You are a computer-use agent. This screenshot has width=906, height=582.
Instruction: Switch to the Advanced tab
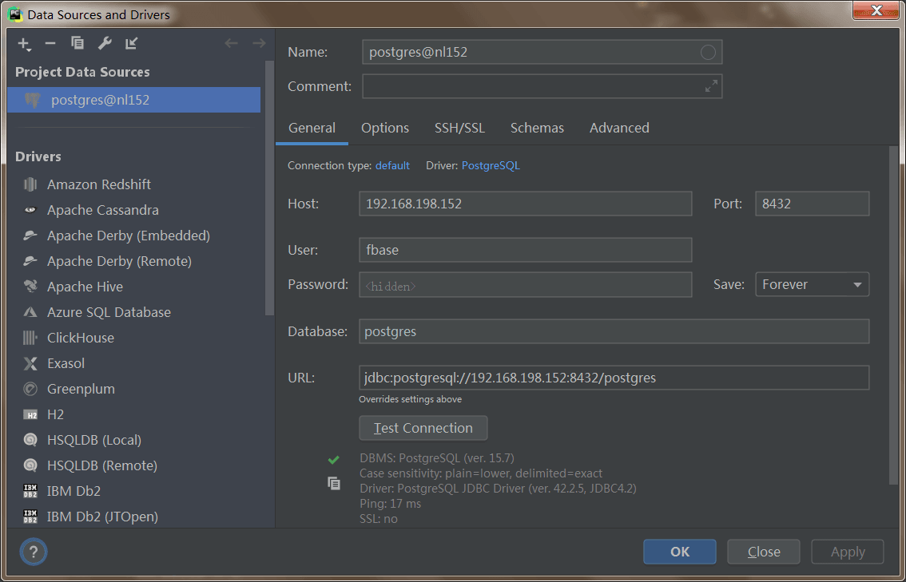(619, 128)
